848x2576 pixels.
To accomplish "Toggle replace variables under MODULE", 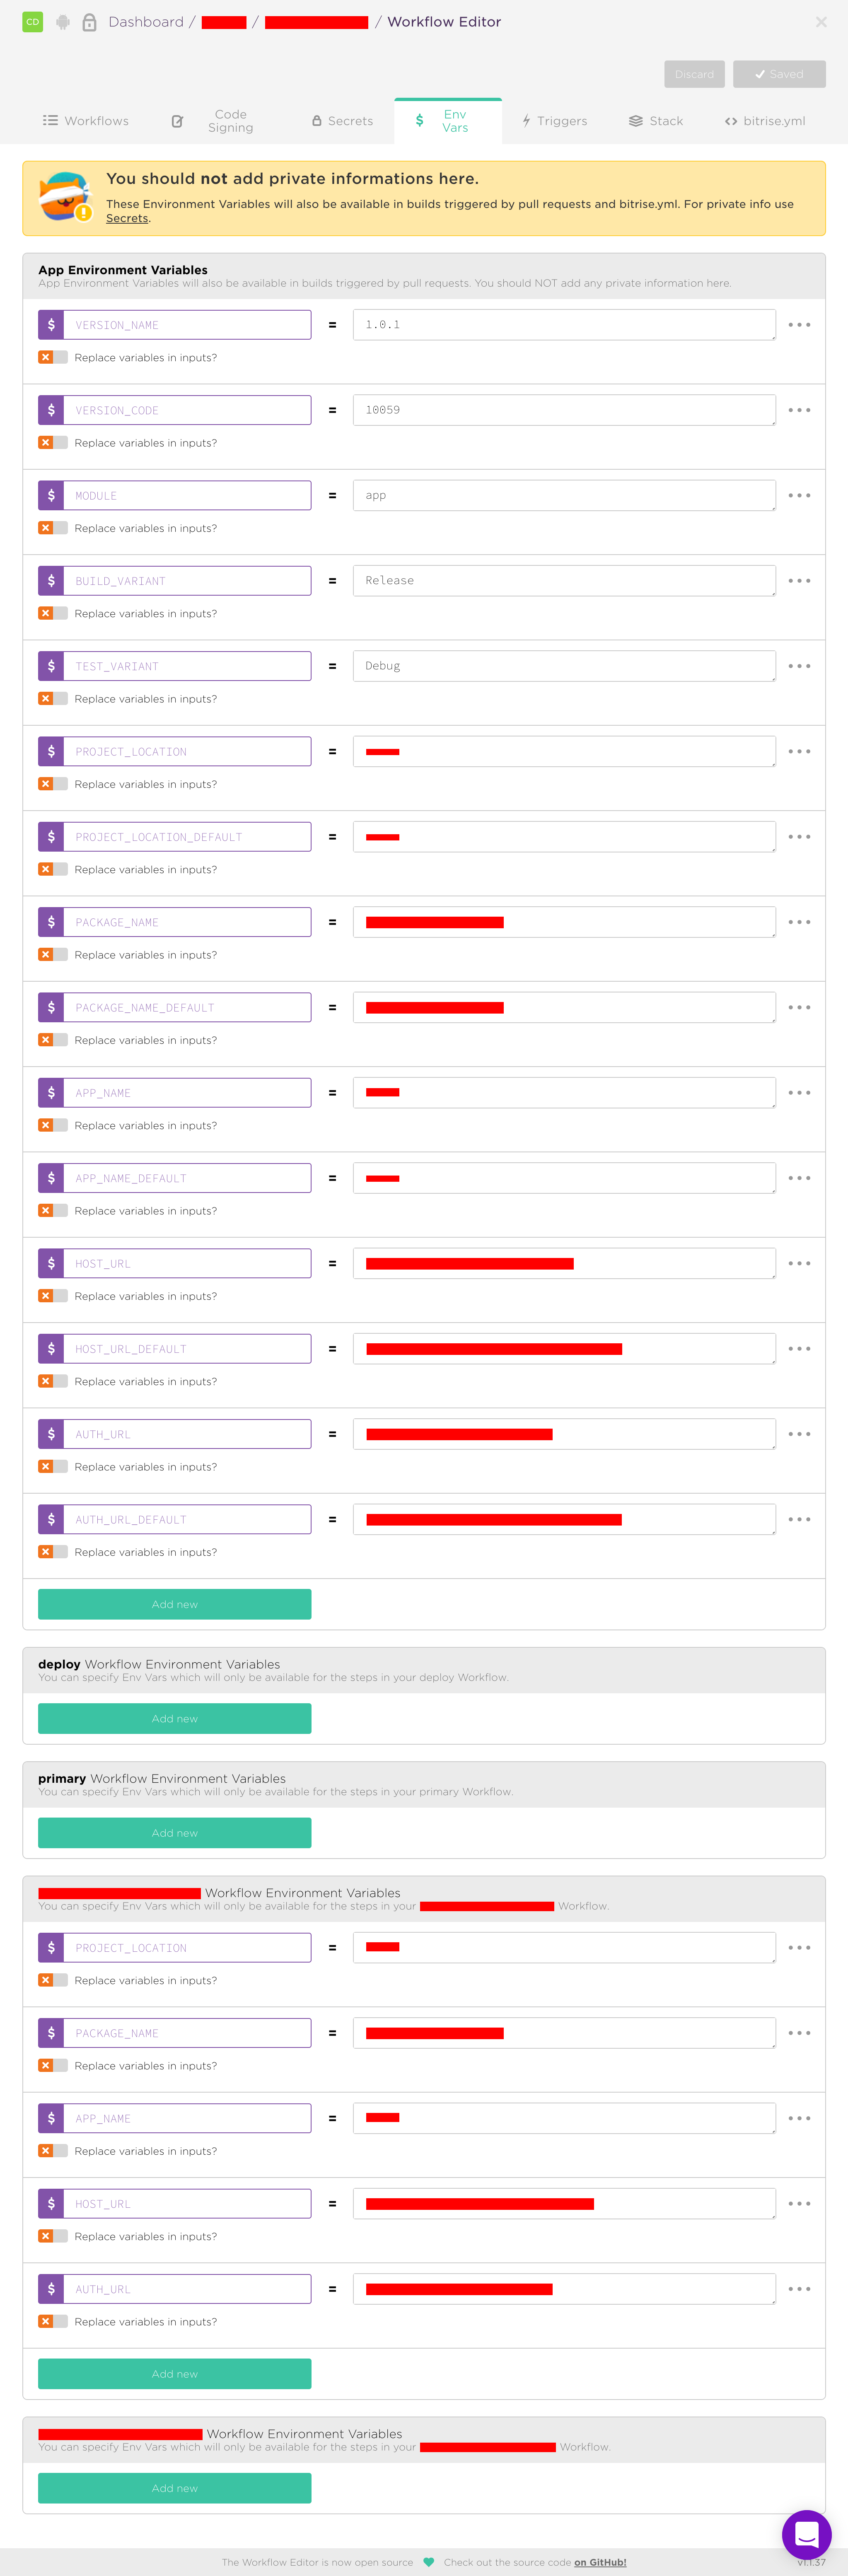I will [x=53, y=528].
